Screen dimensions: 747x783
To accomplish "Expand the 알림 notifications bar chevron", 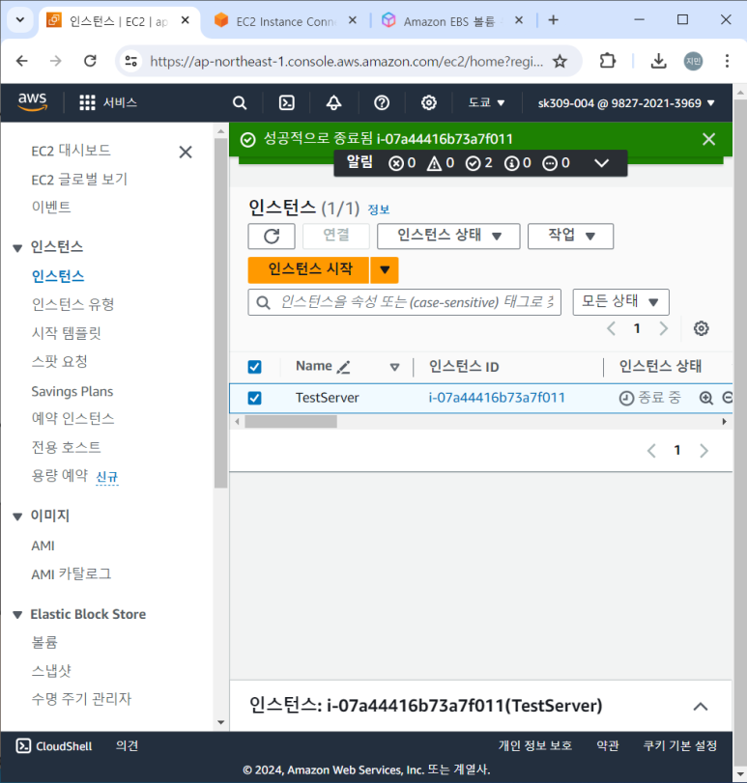I will coord(602,163).
